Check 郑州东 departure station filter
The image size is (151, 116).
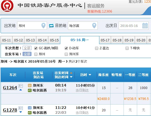click(x=66, y=54)
